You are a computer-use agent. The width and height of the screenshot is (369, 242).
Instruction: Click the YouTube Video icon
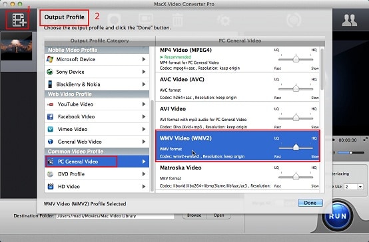[x=50, y=104]
